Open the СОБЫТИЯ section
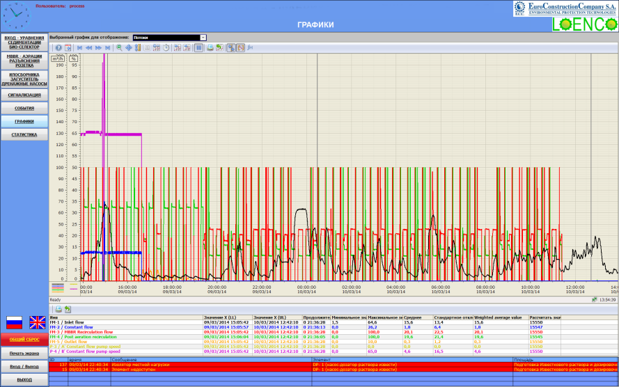619x387 pixels. [x=24, y=109]
